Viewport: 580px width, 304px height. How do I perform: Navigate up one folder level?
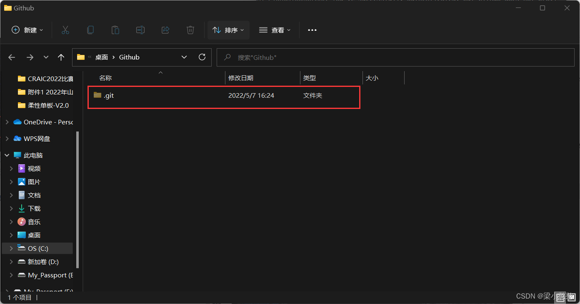pos(61,57)
